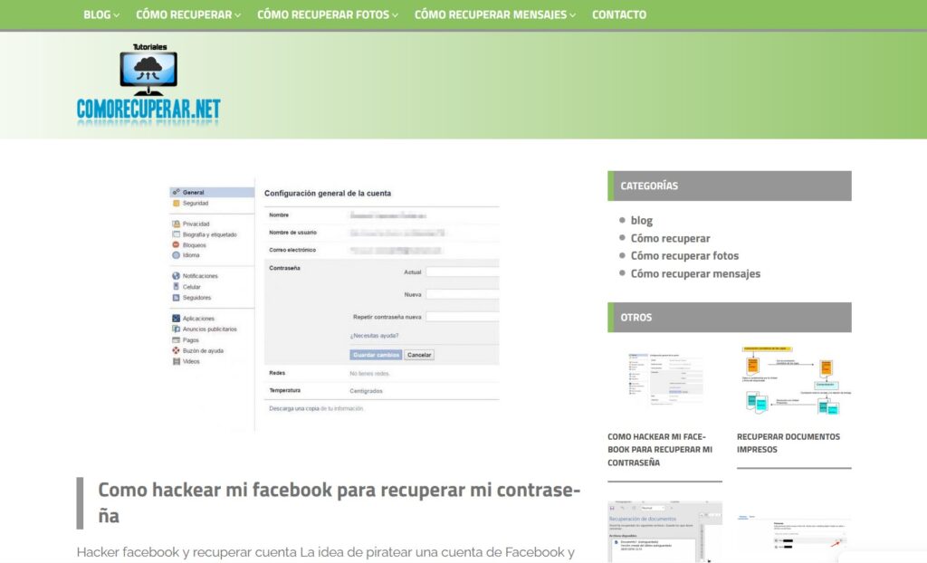Image resolution: width=927 pixels, height=563 pixels.
Task: Click the Facebook settings article image
Action: pyautogui.click(x=334, y=304)
